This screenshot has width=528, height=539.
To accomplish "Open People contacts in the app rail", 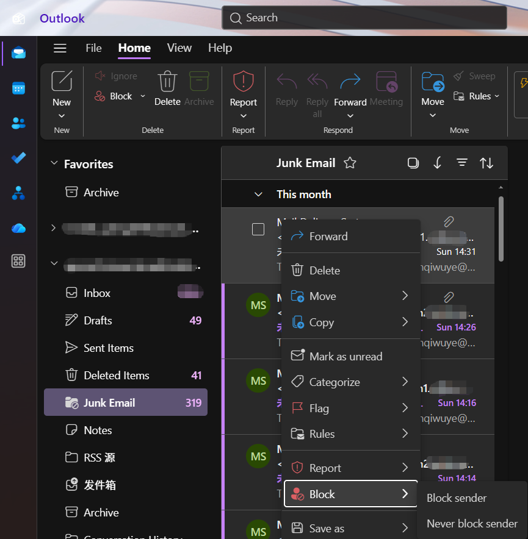I will pos(18,123).
